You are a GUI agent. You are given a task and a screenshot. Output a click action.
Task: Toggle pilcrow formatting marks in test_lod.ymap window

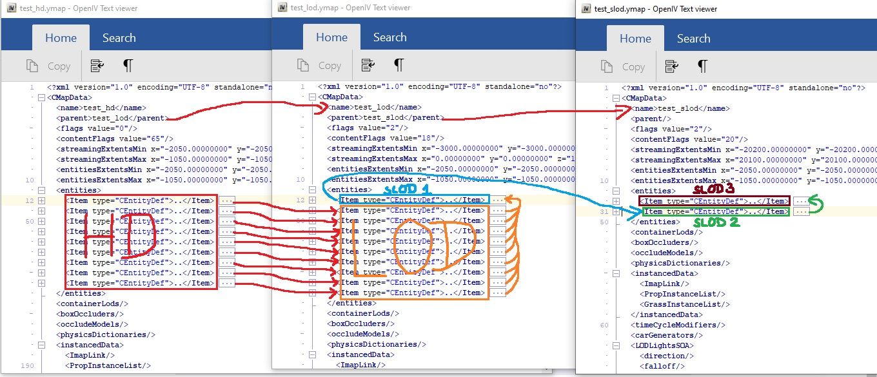(399, 65)
